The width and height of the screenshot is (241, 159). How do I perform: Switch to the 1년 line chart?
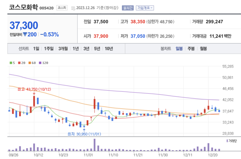point(76,49)
